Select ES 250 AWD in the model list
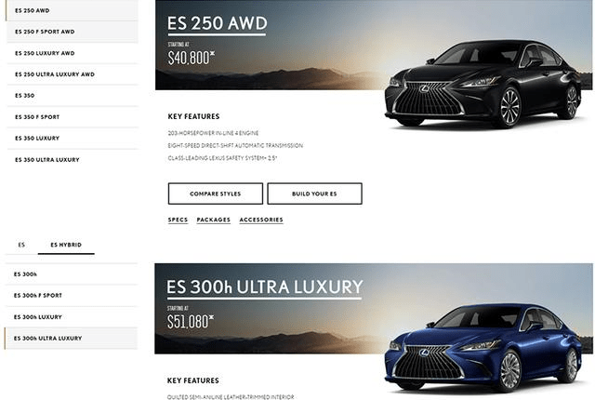 [x=73, y=10]
